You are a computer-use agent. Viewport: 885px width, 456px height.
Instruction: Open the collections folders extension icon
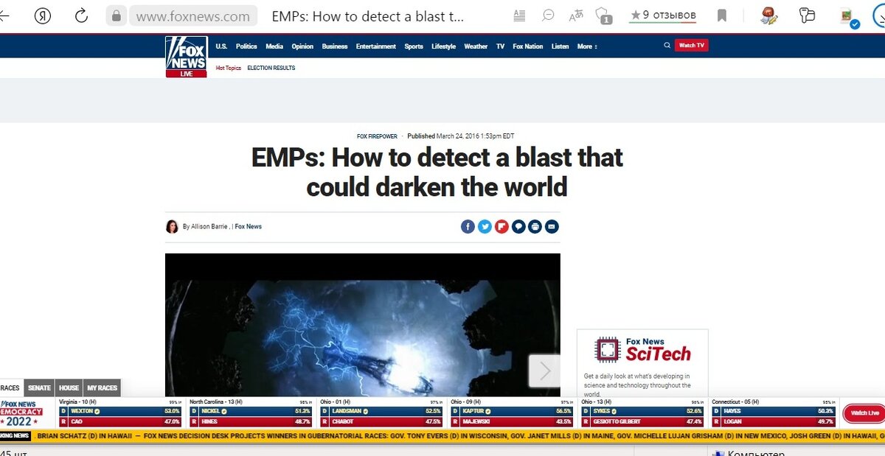click(807, 15)
